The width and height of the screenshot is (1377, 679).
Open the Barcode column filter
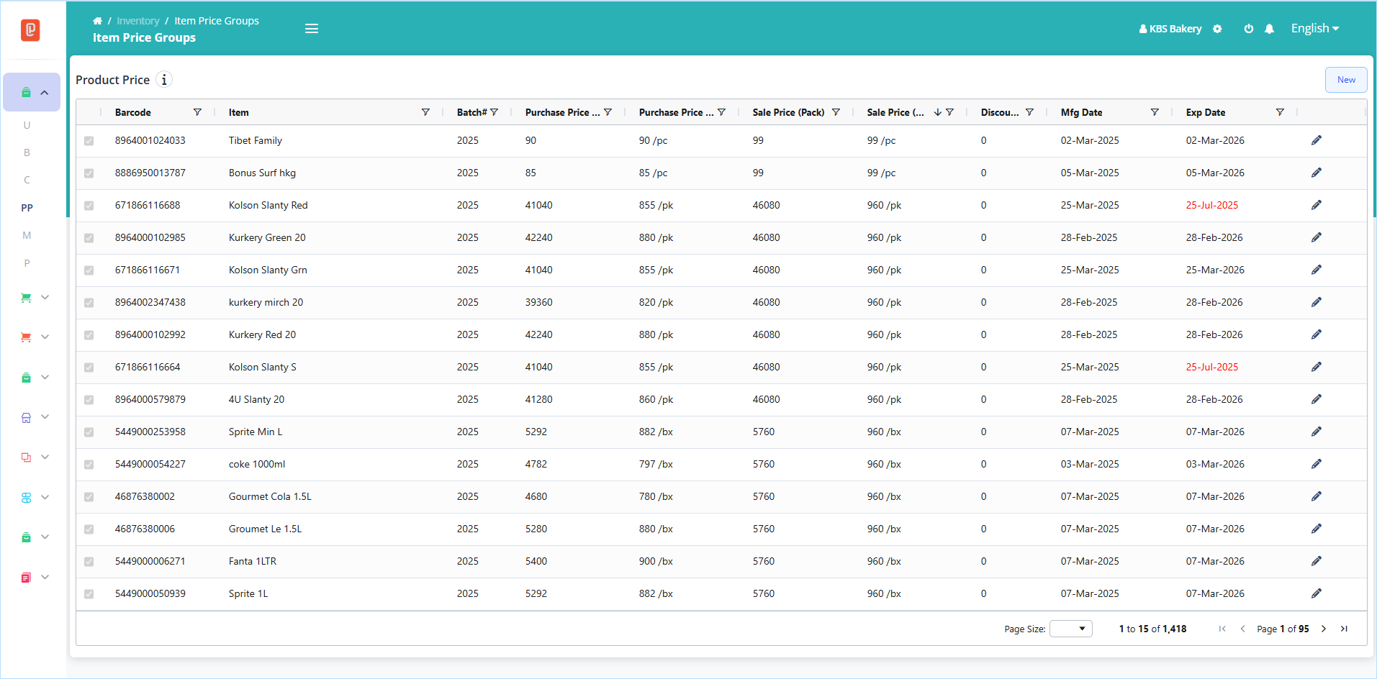pos(197,112)
